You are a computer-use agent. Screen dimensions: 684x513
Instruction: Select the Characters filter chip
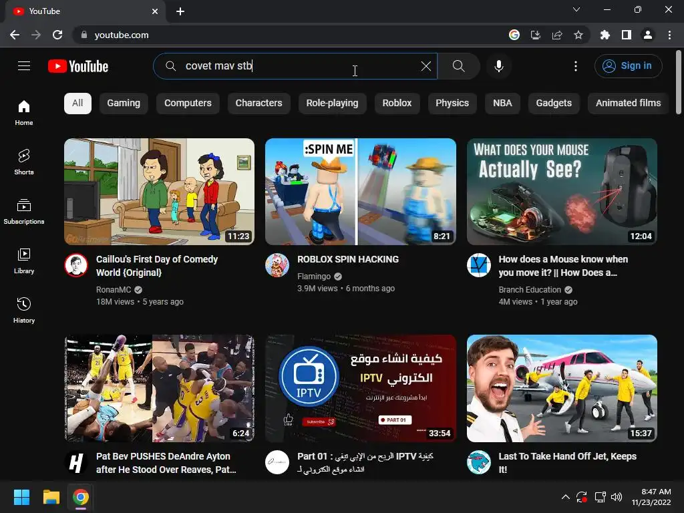259,104
